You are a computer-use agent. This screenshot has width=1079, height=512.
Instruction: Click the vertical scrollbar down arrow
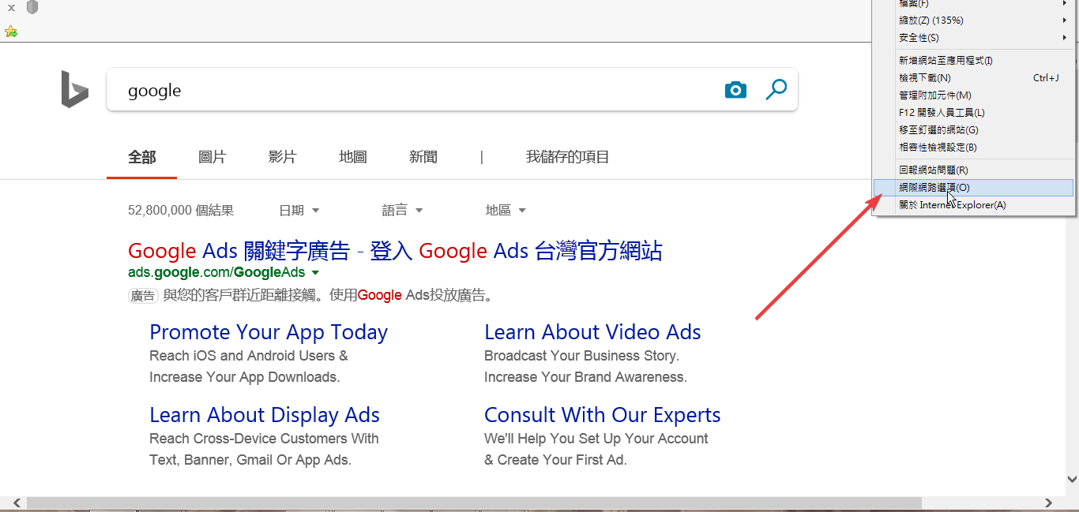1072,479
